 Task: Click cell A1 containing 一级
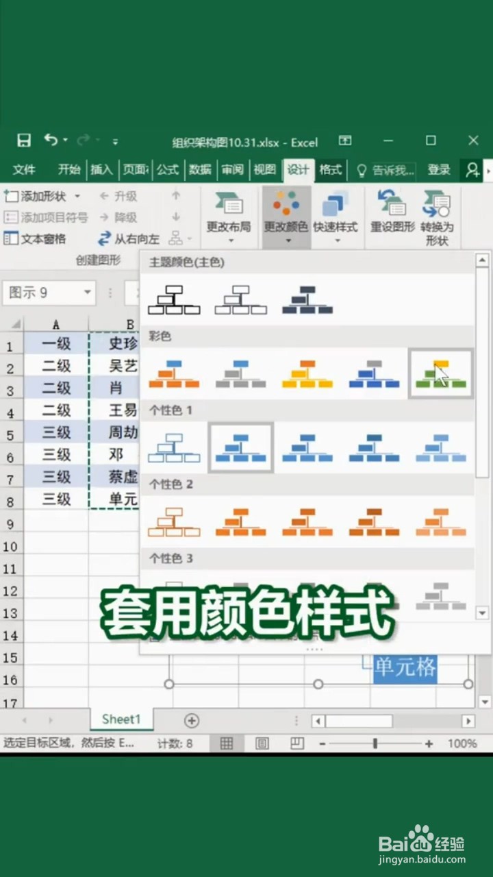coord(56,343)
